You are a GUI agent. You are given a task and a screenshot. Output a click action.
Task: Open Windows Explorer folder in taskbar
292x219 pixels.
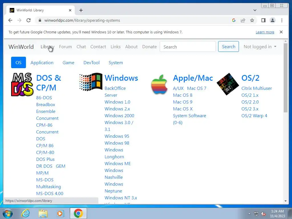[43, 213]
